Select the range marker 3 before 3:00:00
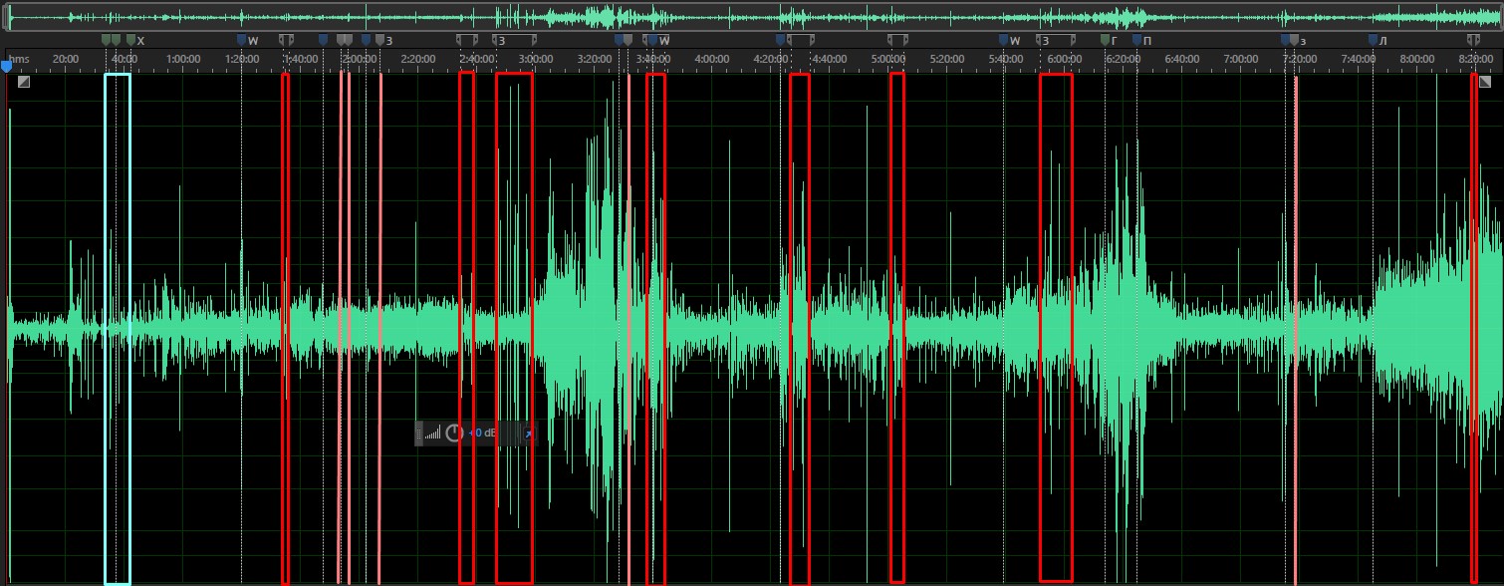The width and height of the screenshot is (1504, 586). coord(514,40)
